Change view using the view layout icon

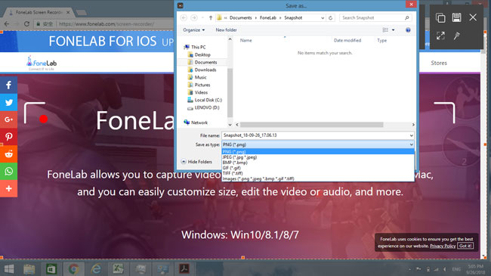click(x=385, y=30)
